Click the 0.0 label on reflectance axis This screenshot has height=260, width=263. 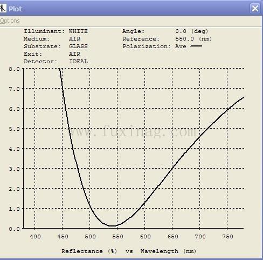tap(15, 229)
